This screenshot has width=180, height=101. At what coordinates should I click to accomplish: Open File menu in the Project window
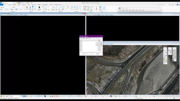[81, 38]
